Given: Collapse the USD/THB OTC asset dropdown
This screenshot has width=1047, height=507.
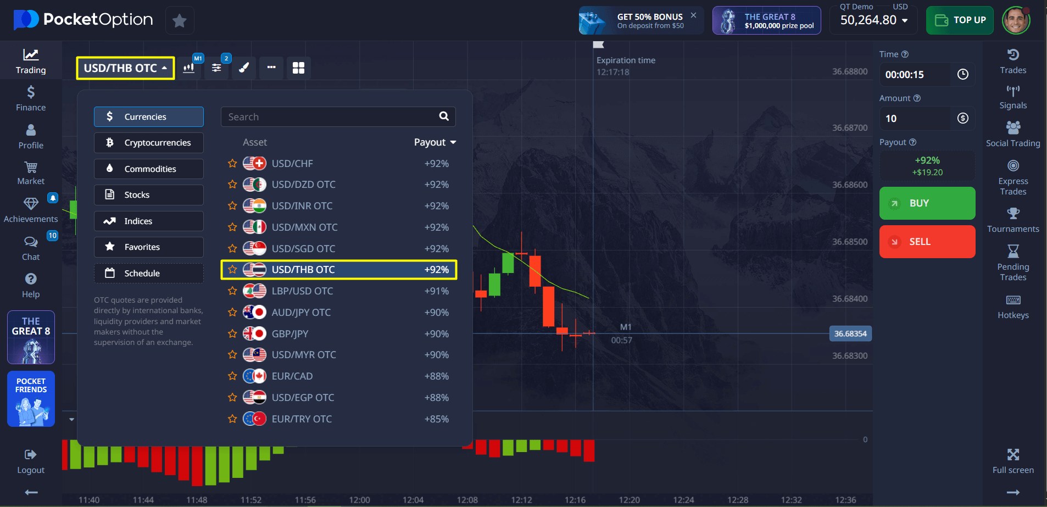Looking at the screenshot, I should point(125,68).
